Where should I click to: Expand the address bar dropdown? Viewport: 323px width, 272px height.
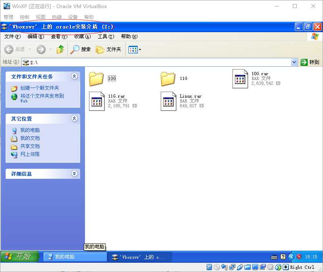[294, 62]
